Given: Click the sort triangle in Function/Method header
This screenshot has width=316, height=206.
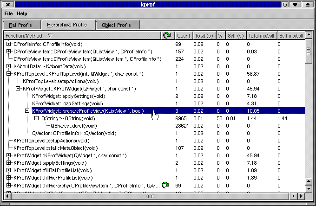Looking at the screenshot, I should [50, 35].
